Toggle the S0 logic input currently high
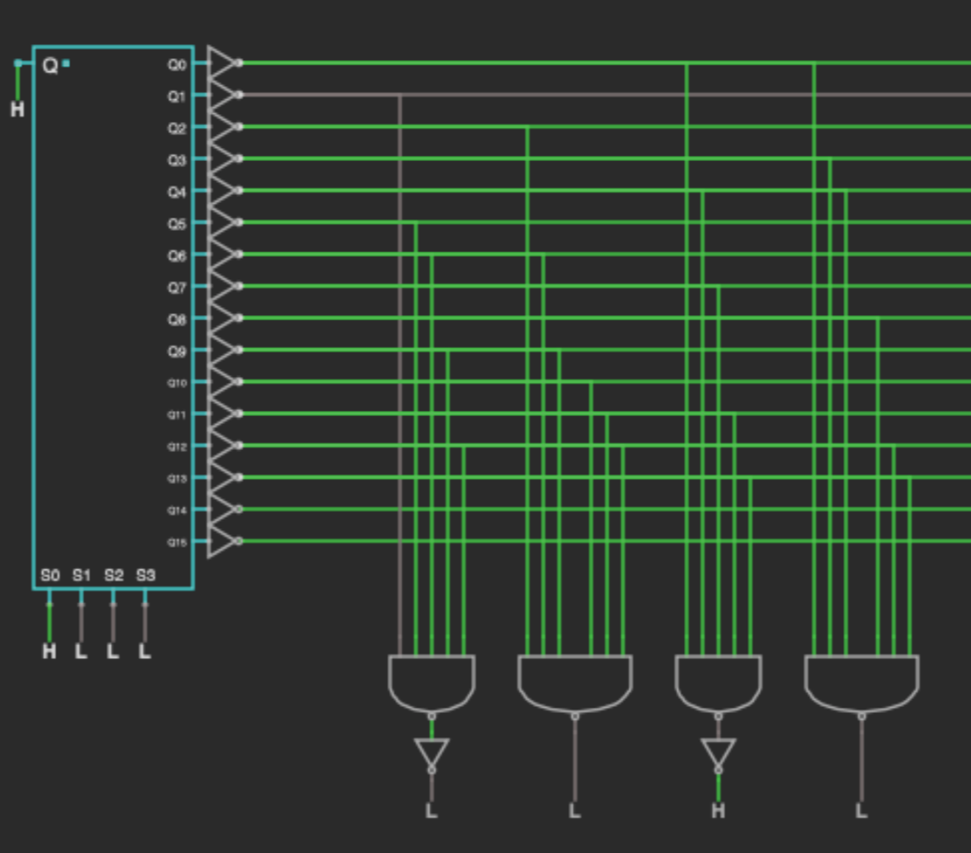 click(x=49, y=650)
